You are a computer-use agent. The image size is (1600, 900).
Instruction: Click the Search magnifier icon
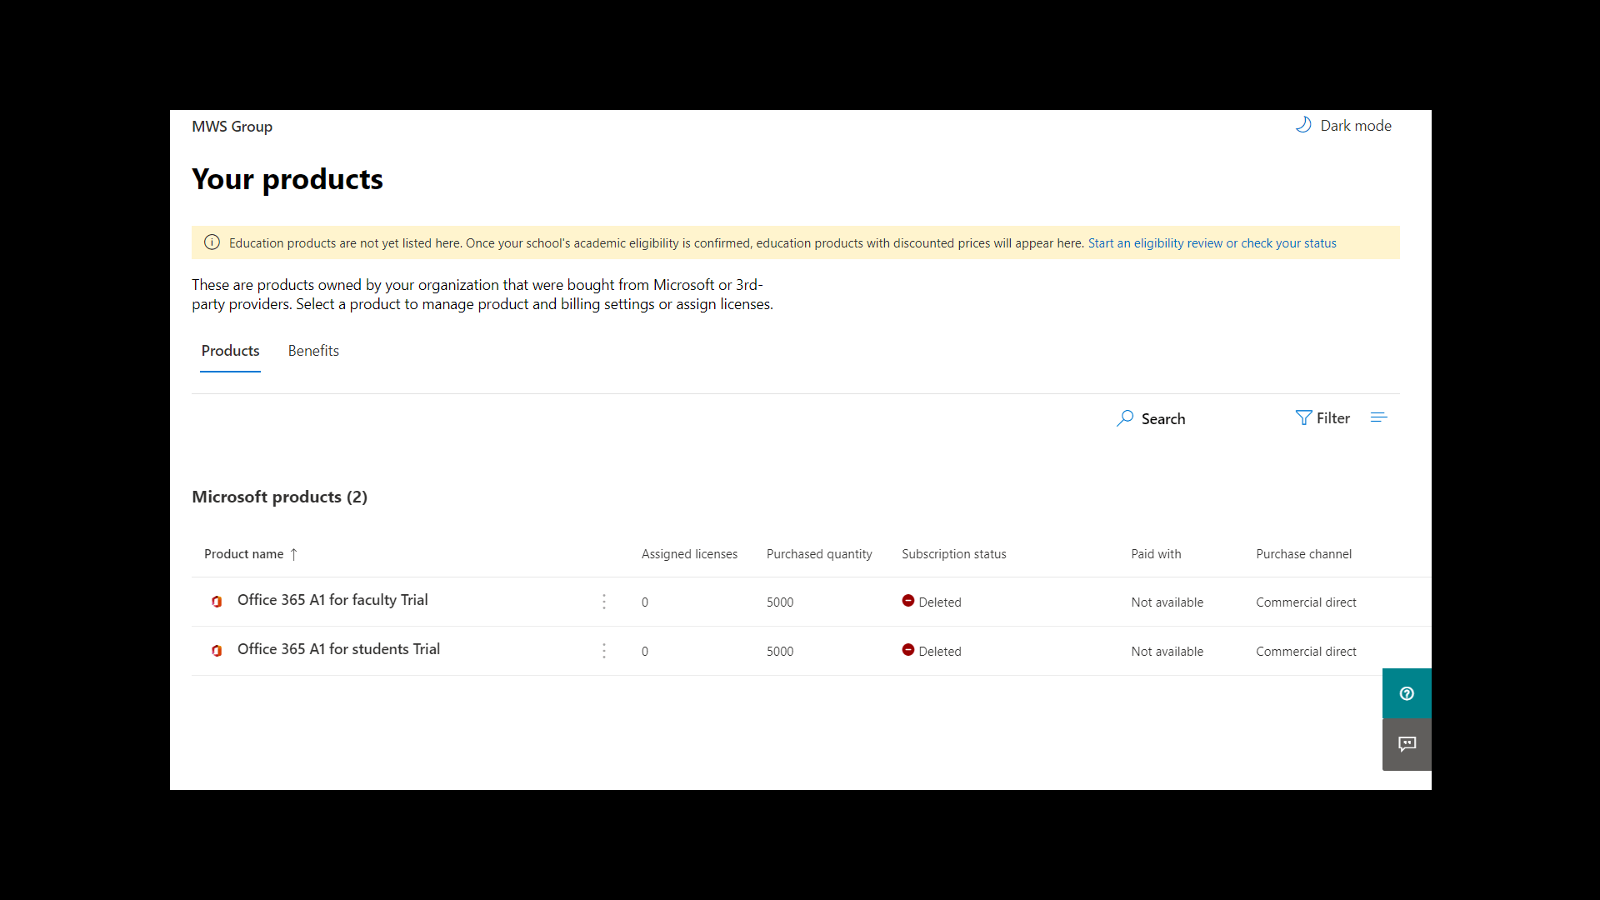pos(1125,418)
